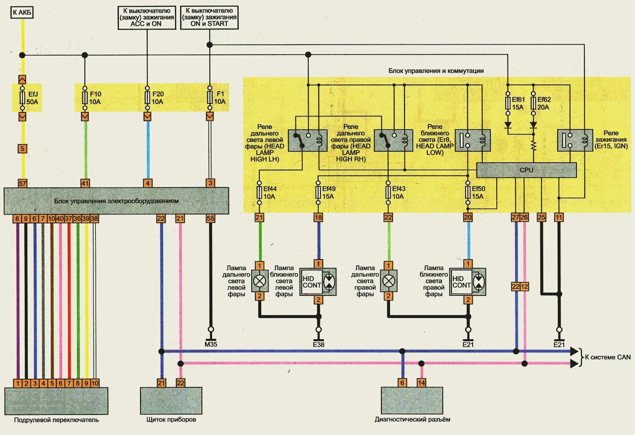
Task: Click the ACC и ON ignition switch box
Action: [x=147, y=18]
